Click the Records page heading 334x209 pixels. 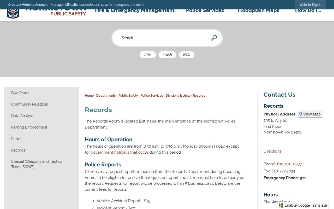tap(98, 110)
